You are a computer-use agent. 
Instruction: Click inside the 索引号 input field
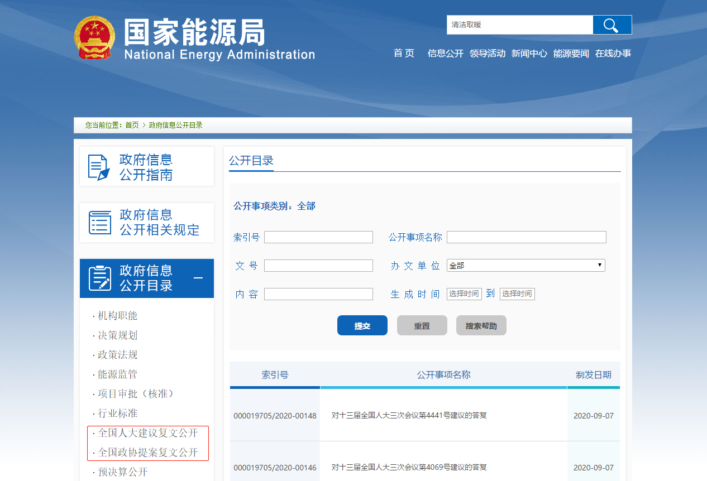pyautogui.click(x=318, y=237)
